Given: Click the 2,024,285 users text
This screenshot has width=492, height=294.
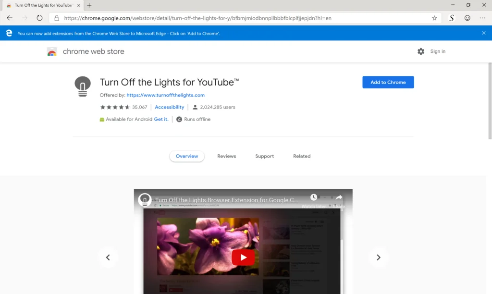Looking at the screenshot, I should click(218, 107).
